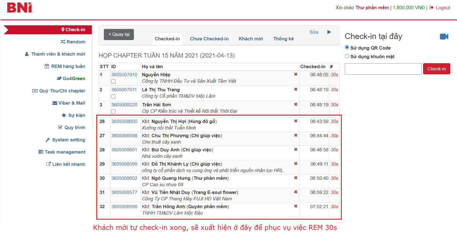
Task: Delete Ngô Quang Hưng check-in entry
Action: click(x=296, y=178)
